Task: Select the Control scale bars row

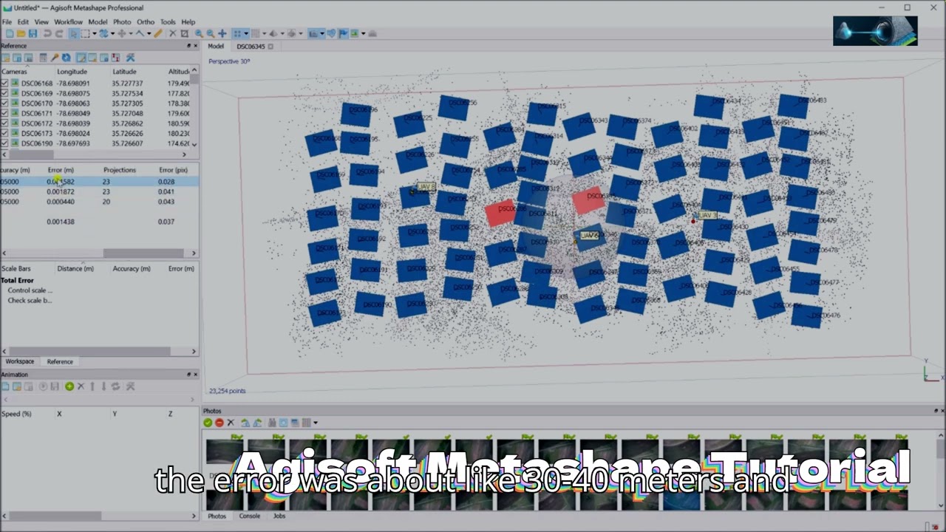Action: coord(30,290)
